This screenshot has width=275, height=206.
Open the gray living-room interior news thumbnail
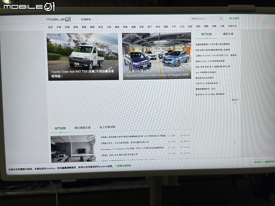[x=73, y=148]
